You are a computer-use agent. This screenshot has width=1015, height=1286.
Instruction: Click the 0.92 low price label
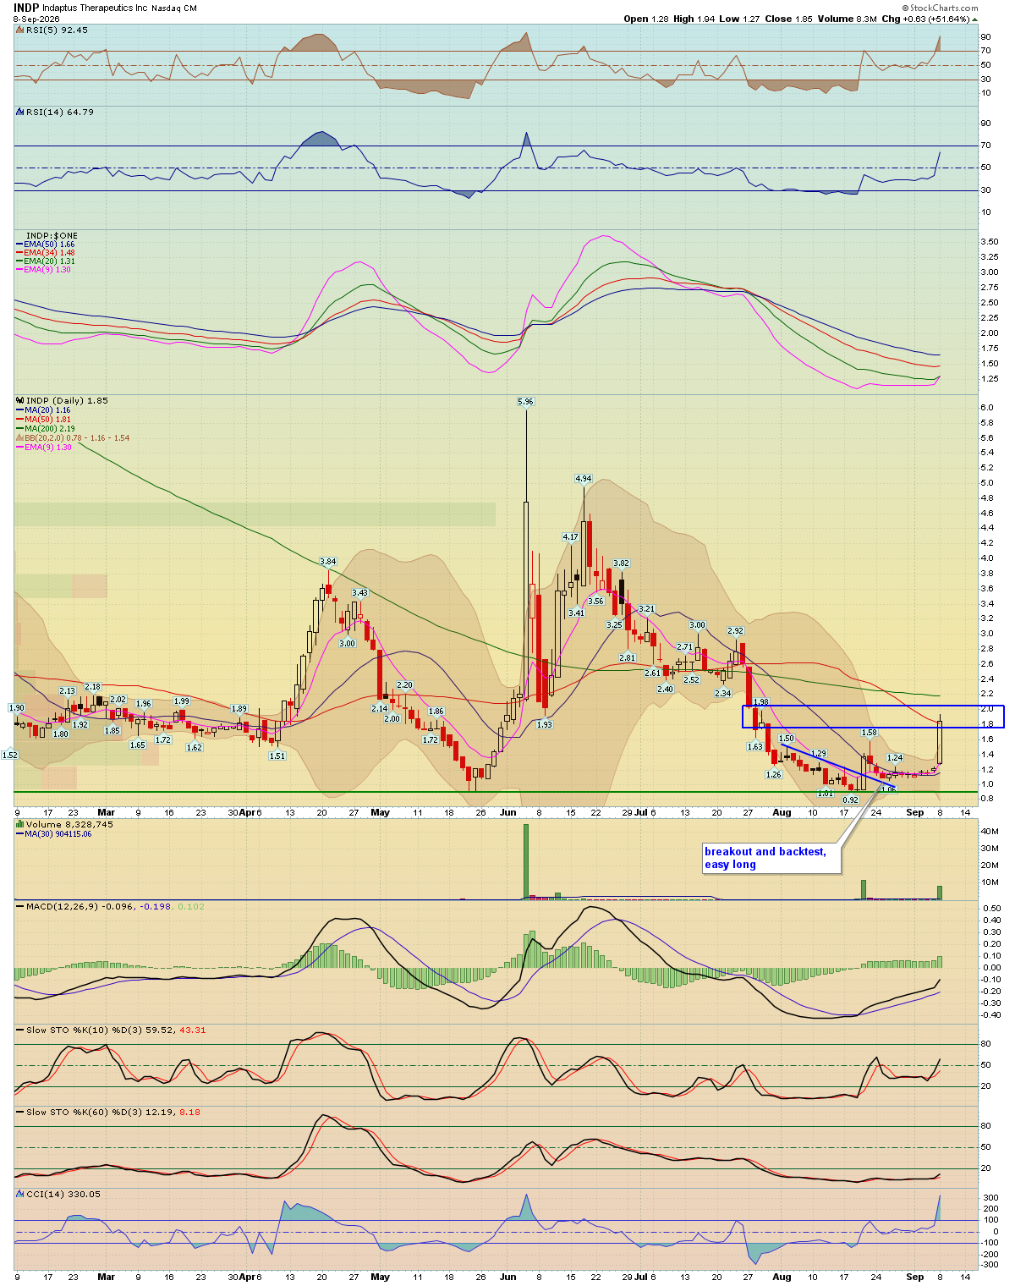(x=851, y=800)
